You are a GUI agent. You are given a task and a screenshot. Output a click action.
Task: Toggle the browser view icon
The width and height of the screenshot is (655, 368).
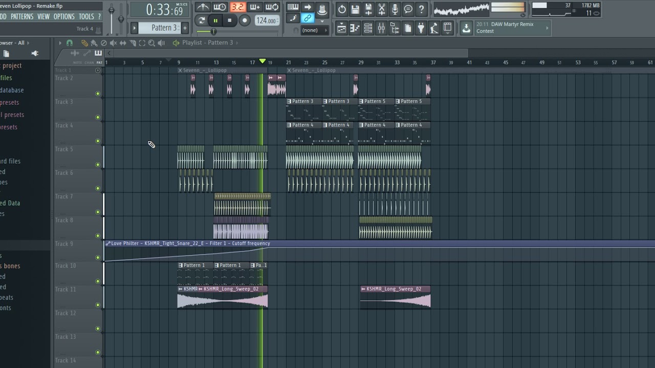(395, 29)
